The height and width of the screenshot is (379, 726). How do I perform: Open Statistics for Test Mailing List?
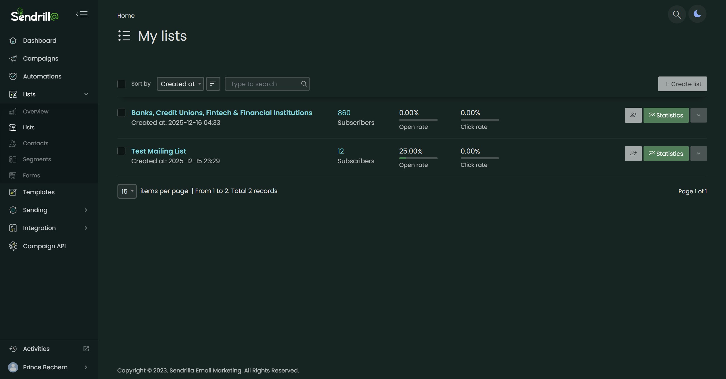[666, 154]
